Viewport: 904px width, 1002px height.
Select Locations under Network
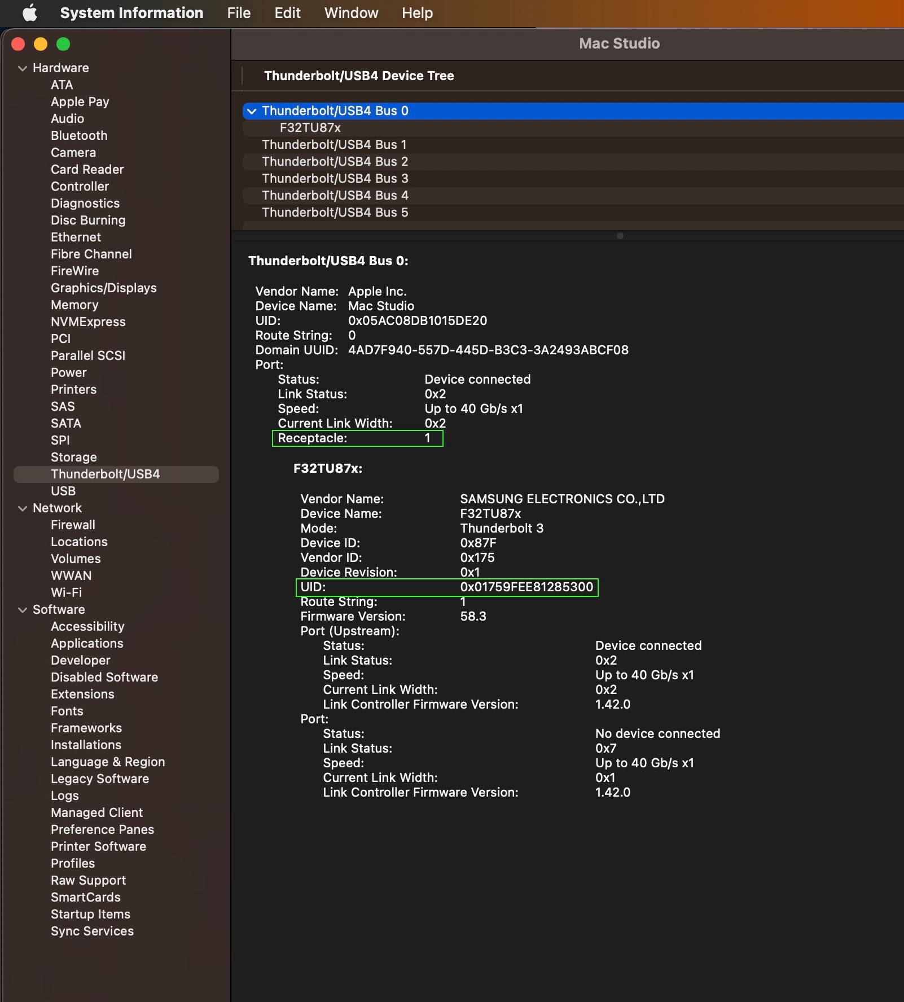79,542
